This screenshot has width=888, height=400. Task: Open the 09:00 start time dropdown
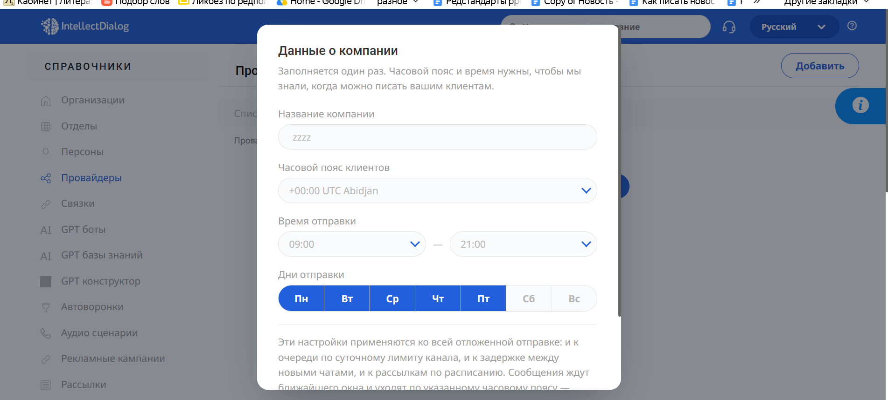(352, 244)
